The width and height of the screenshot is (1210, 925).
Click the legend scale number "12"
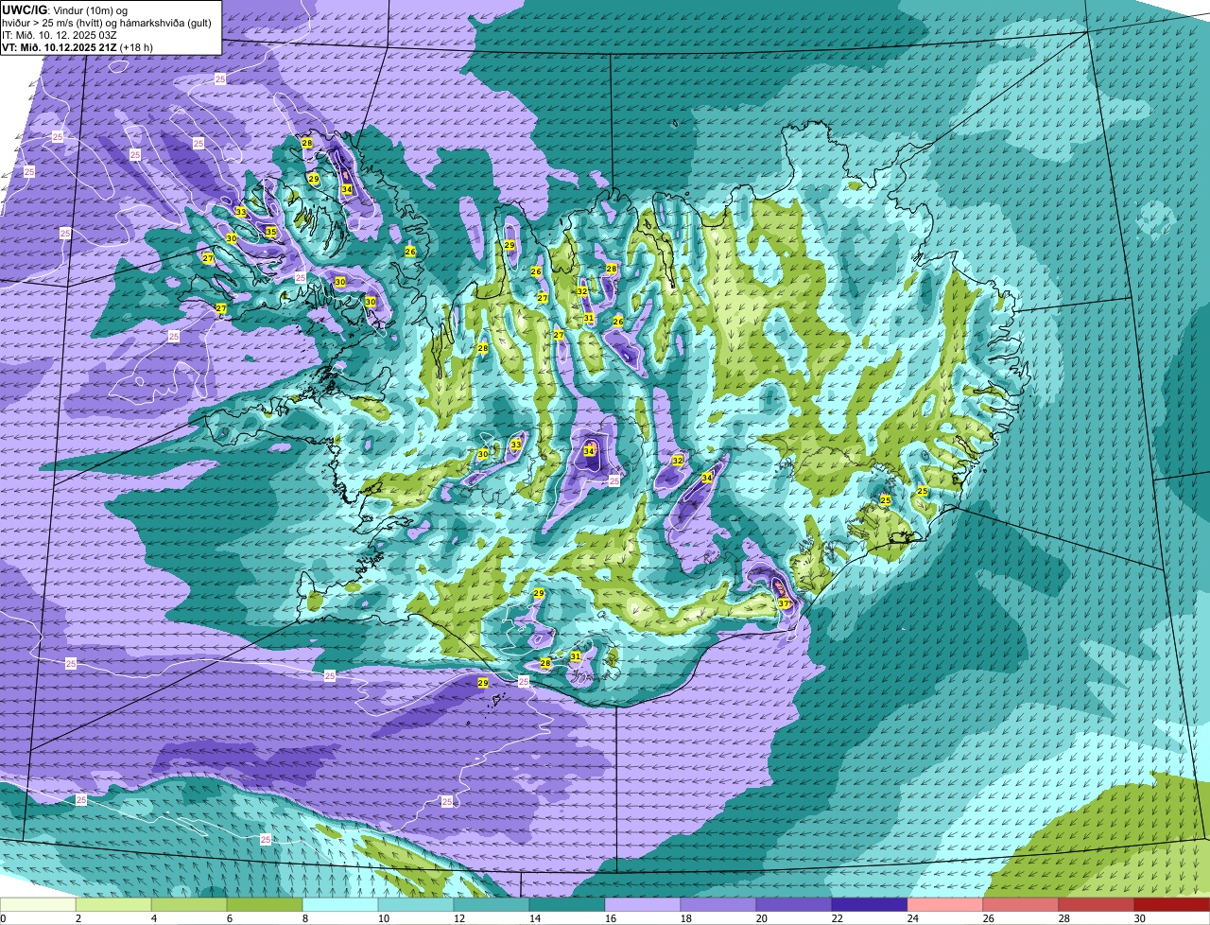tap(459, 918)
